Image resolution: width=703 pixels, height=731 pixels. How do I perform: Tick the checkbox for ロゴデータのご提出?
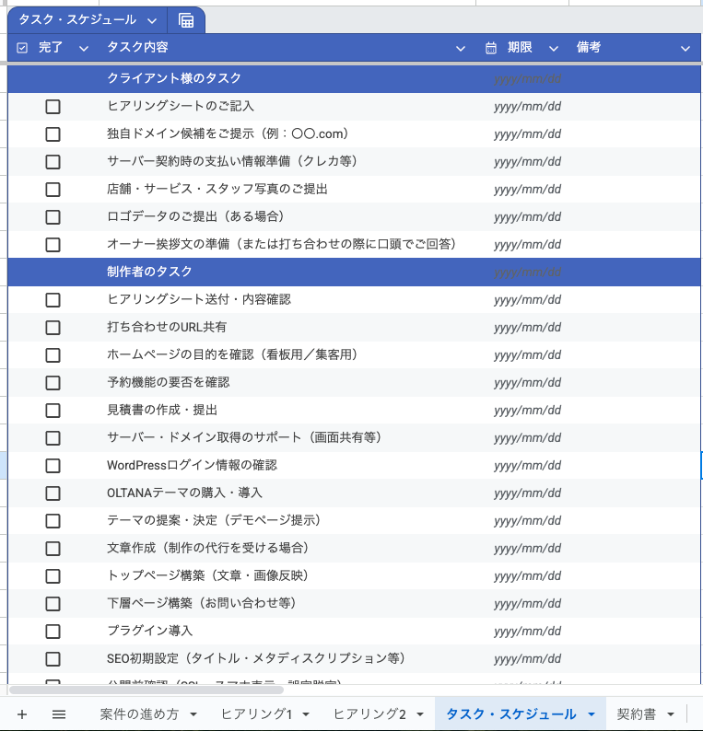(53, 217)
